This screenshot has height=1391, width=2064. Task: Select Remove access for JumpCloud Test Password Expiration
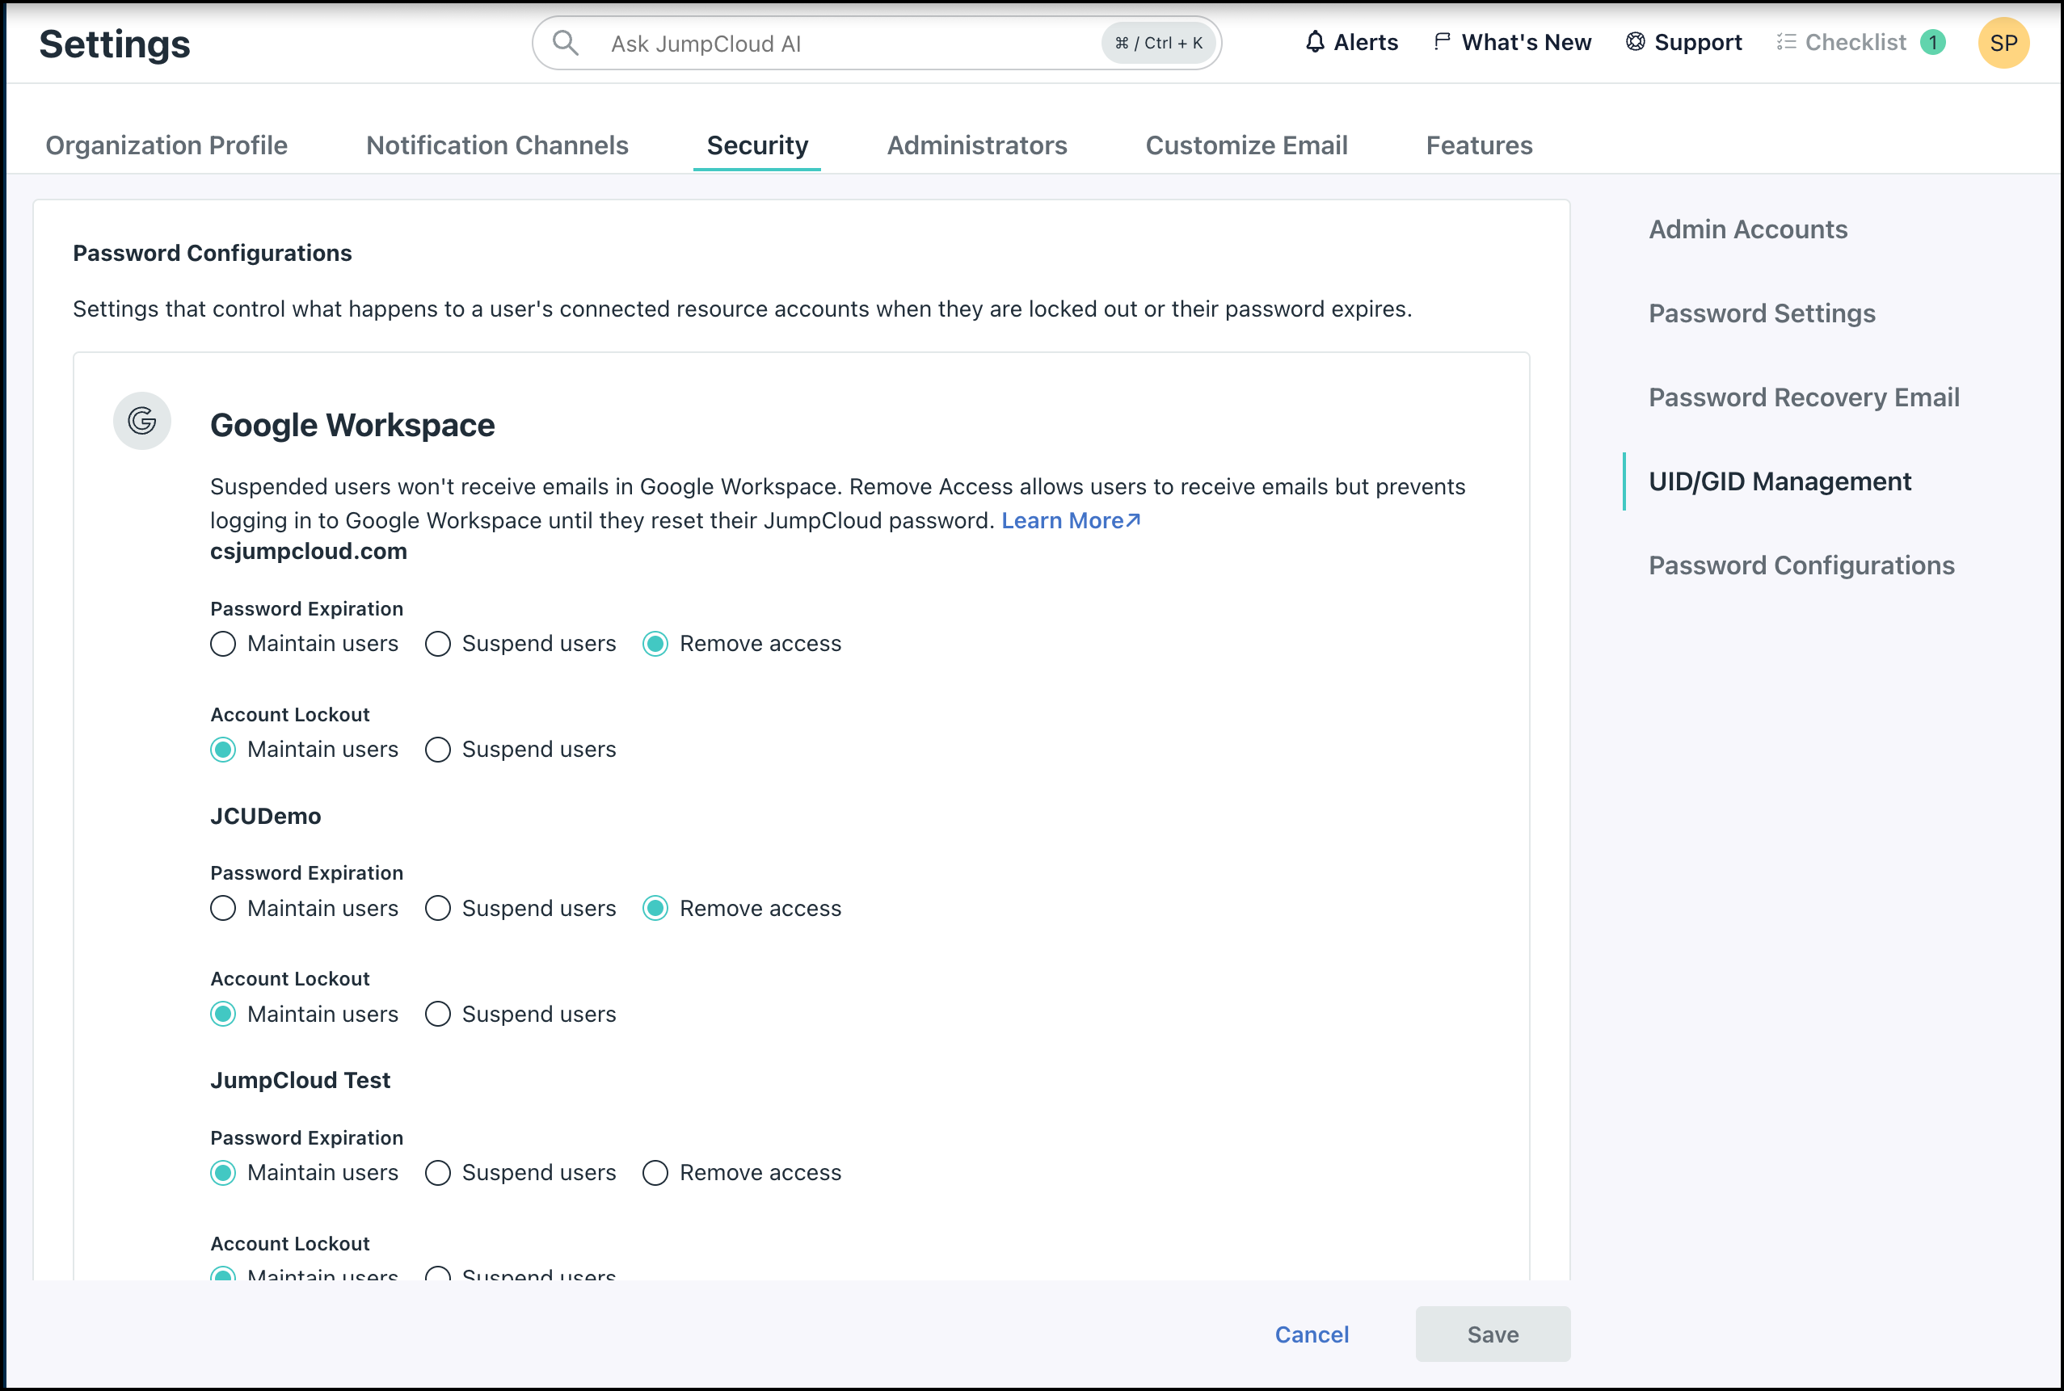tap(655, 1173)
